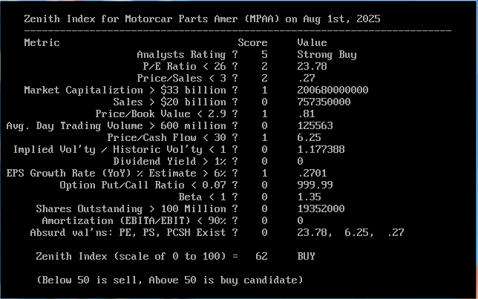478x299 pixels.
Task: Select the Below 50 is sell footnote
Action: (169, 280)
